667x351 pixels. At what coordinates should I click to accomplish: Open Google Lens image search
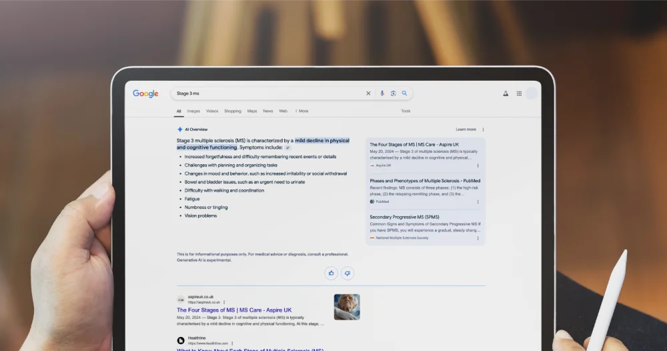[393, 93]
